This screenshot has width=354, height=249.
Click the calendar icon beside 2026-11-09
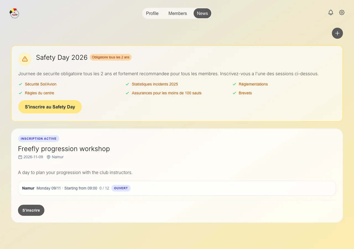coord(20,157)
